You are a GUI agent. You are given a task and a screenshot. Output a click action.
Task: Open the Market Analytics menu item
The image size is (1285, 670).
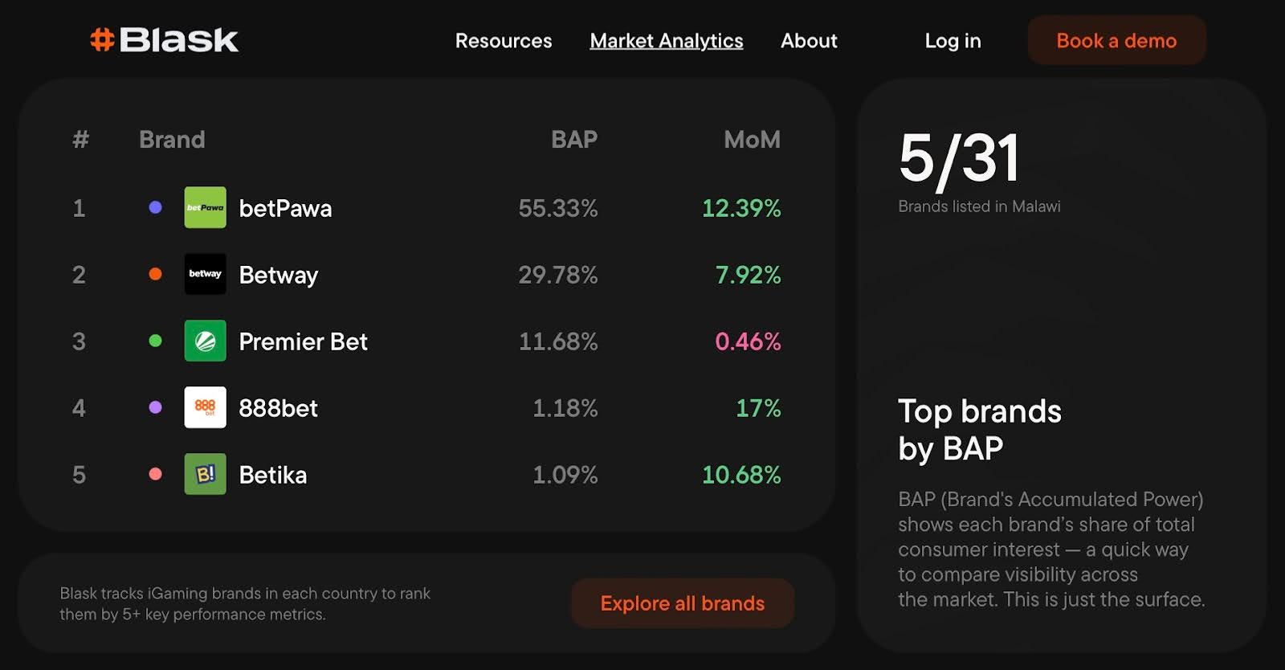(x=666, y=41)
